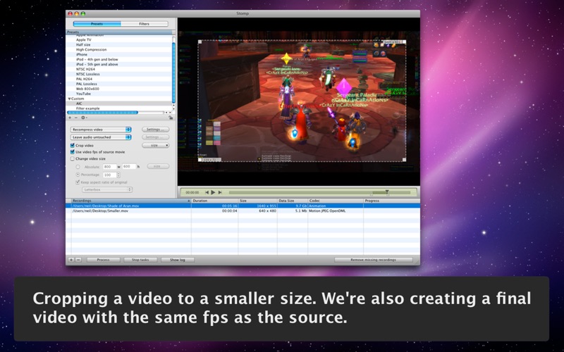The height and width of the screenshot is (352, 564).
Task: Select the Smaller.mov recording
Action: tap(243, 210)
